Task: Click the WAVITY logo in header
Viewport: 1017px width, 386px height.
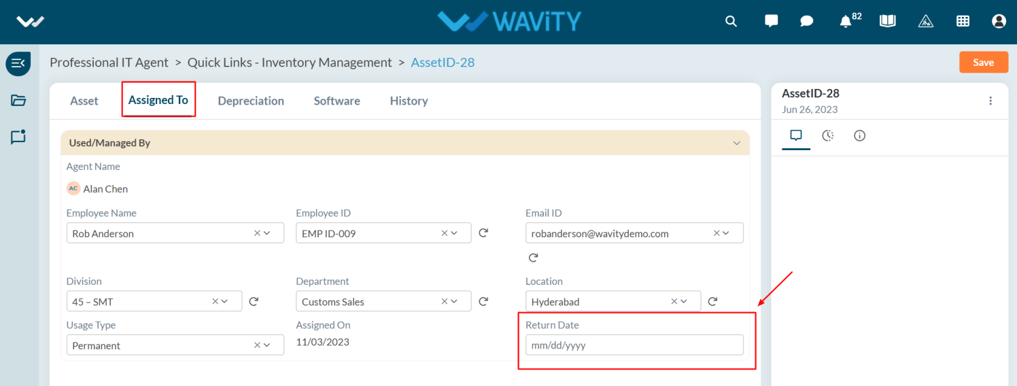Action: click(x=509, y=21)
